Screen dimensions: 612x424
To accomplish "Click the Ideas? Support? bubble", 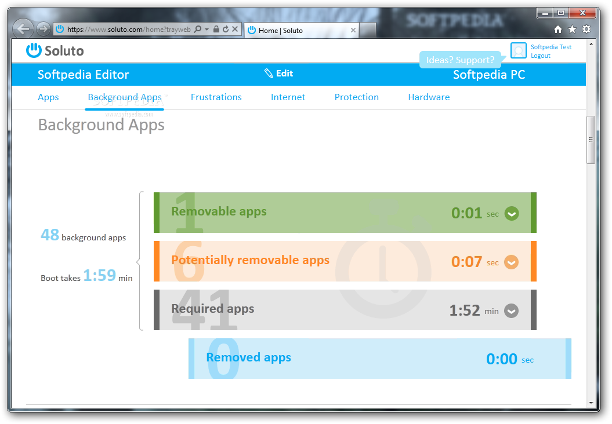I will [460, 60].
